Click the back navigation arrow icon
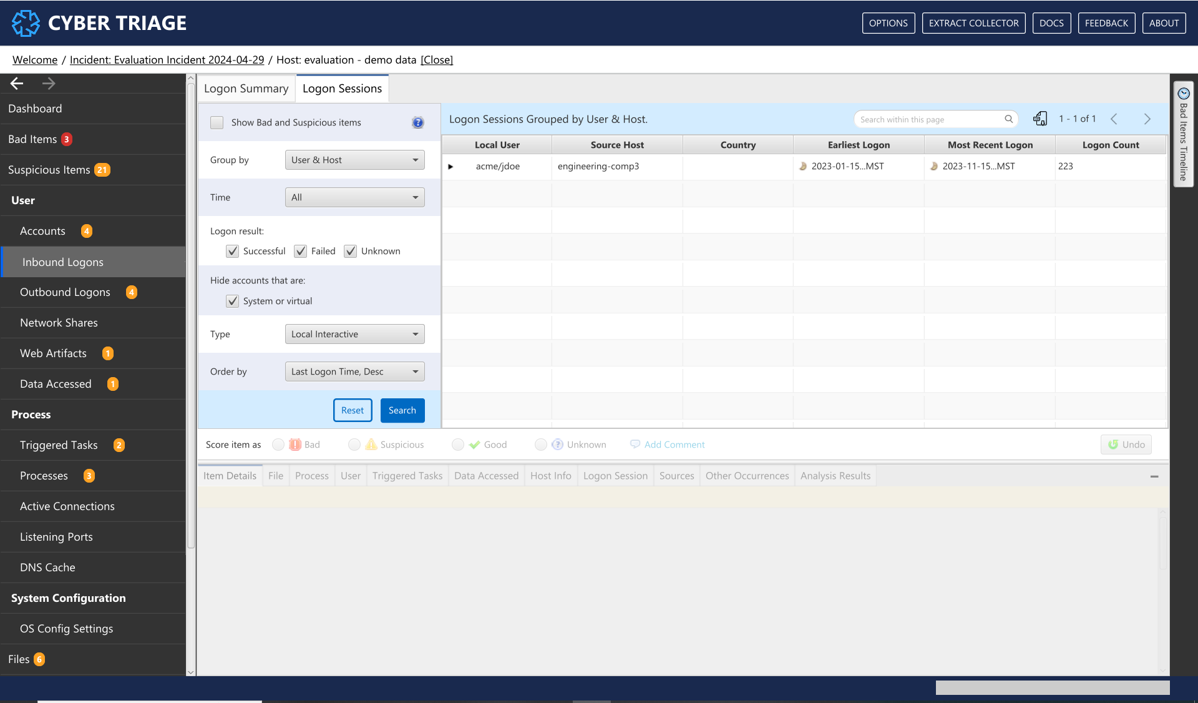The height and width of the screenshot is (703, 1198). [18, 83]
